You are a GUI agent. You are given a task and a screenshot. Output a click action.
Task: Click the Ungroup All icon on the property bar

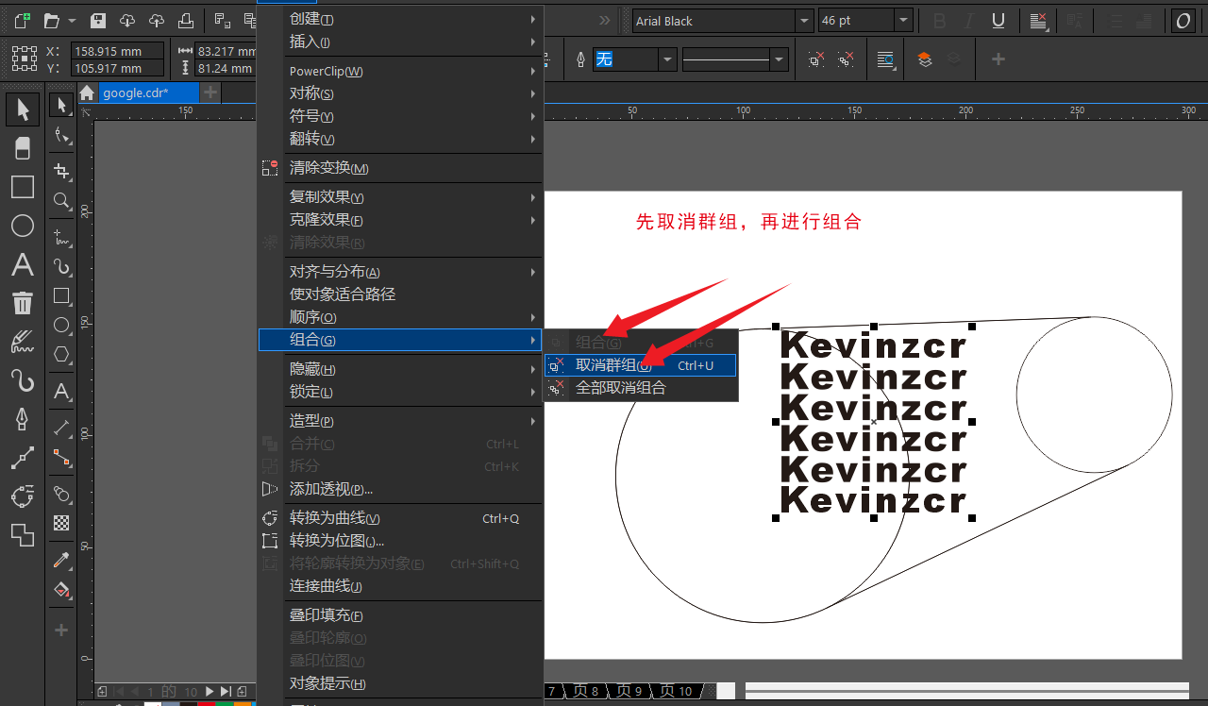point(847,59)
